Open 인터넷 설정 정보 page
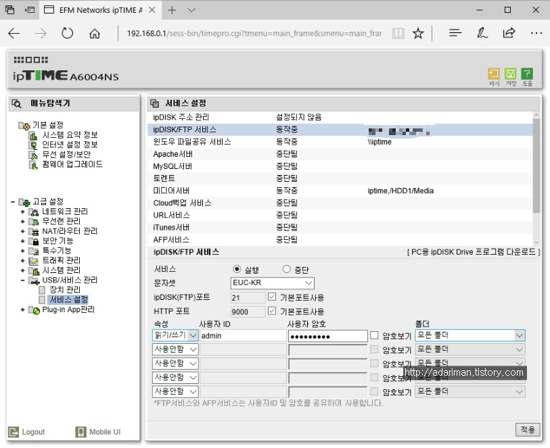The height and width of the screenshot is (448, 550). click(70, 145)
